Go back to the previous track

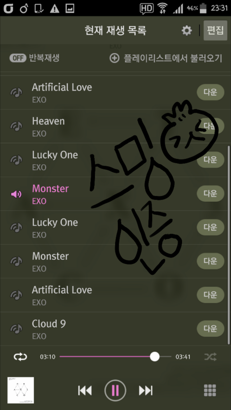click(x=85, y=390)
